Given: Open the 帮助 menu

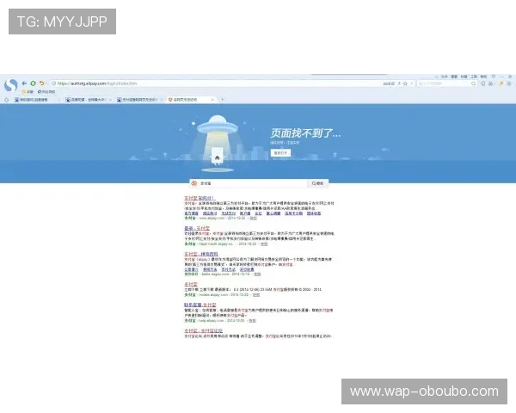Looking at the screenshot, I should (x=483, y=77).
